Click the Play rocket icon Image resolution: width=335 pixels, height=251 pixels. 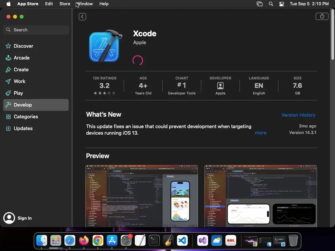click(8, 93)
